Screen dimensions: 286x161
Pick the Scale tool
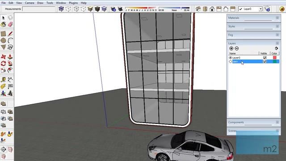[3, 70]
